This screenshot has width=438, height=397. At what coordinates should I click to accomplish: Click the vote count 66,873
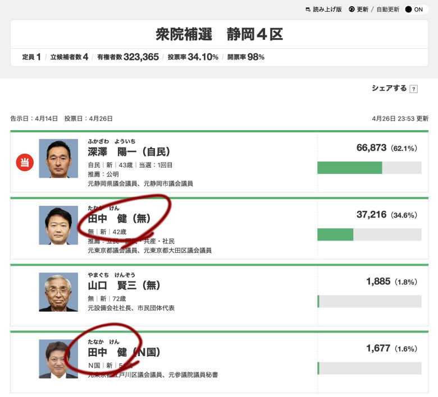pyautogui.click(x=371, y=147)
